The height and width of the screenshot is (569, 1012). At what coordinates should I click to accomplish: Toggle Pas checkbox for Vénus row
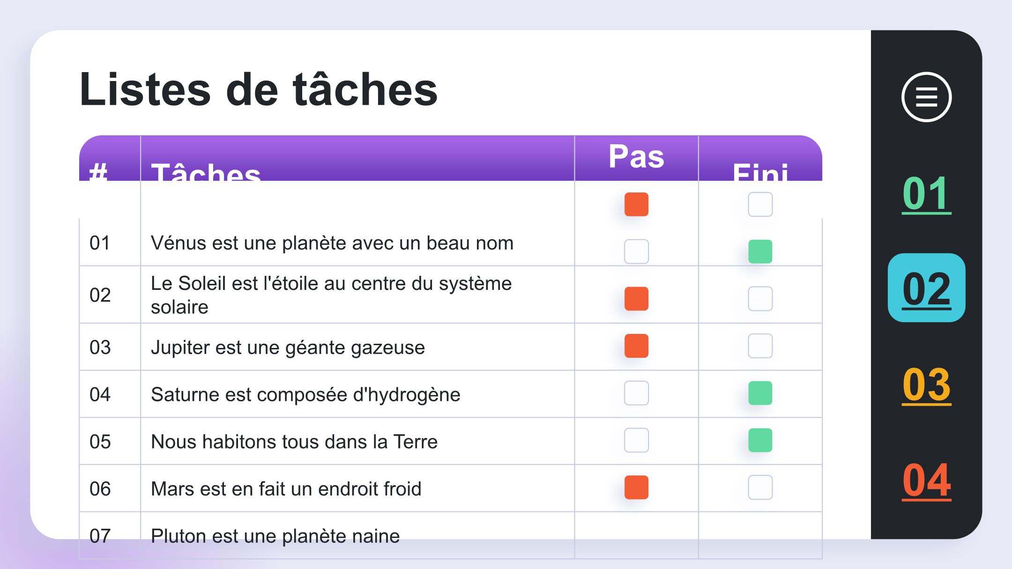pyautogui.click(x=636, y=251)
